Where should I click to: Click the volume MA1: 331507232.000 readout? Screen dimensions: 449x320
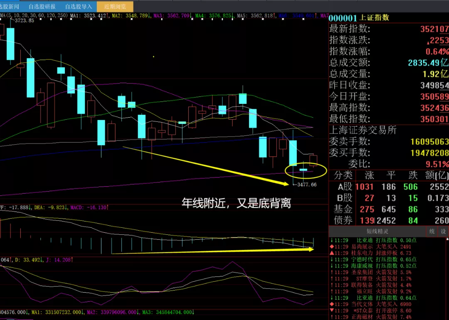[58, 312]
